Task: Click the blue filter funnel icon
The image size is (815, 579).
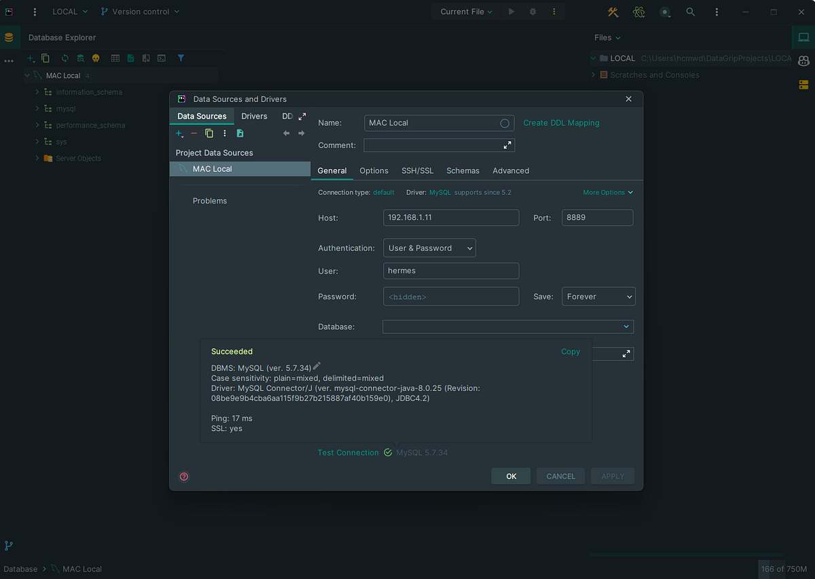Action: pos(181,58)
